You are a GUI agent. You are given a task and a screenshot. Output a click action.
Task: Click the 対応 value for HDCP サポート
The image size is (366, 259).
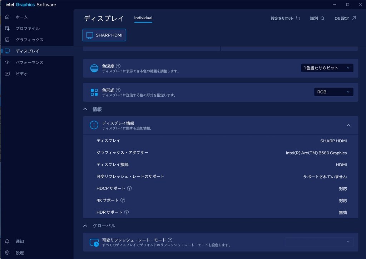tap(343, 189)
